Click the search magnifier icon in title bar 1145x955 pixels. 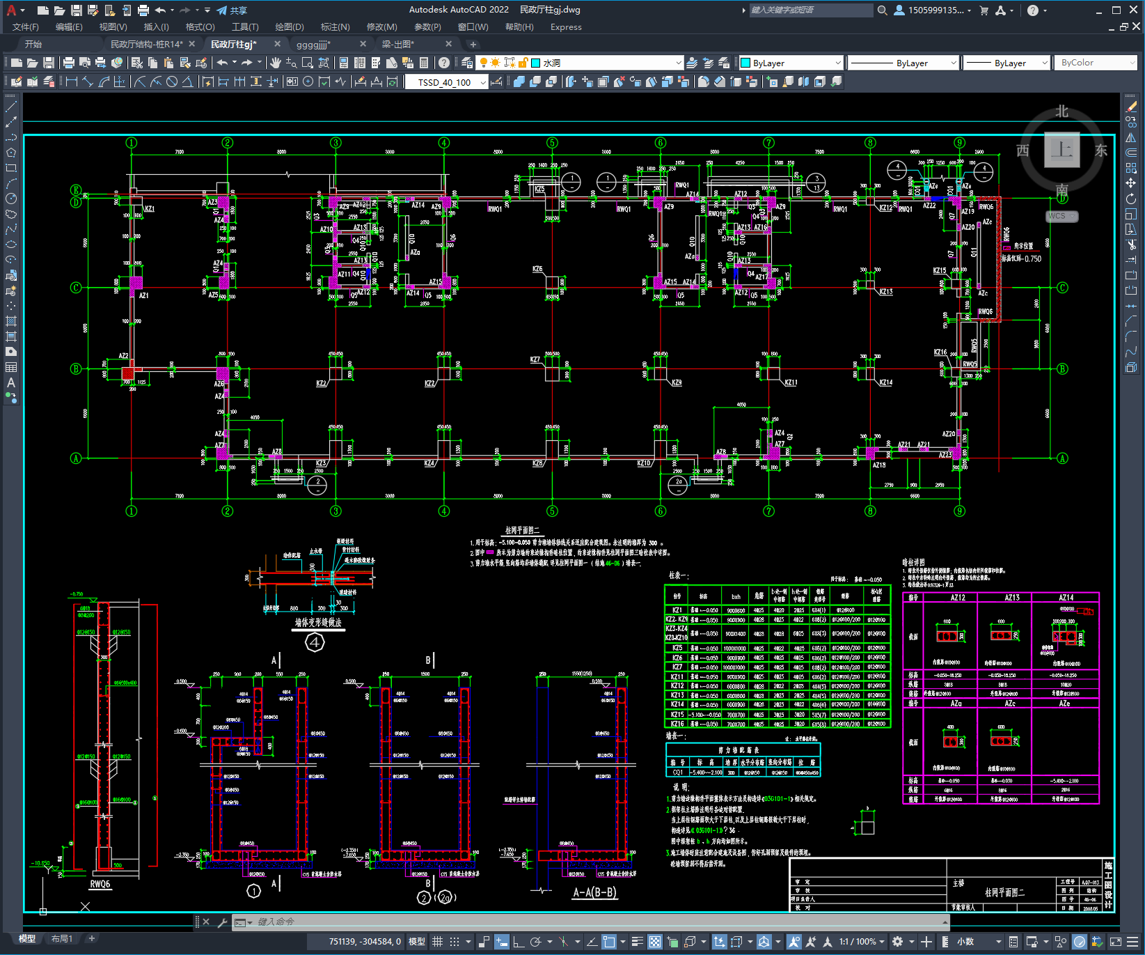[882, 10]
